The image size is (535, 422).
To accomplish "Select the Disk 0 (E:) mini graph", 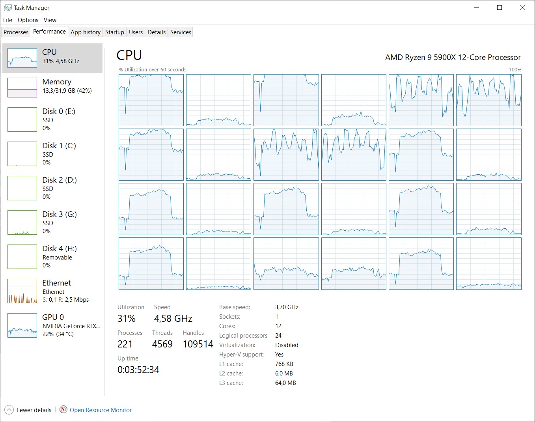I will tap(22, 120).
